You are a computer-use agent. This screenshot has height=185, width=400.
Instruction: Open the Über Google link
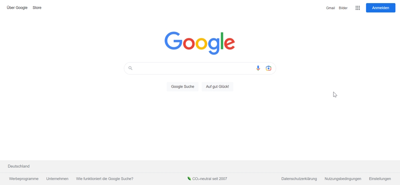(17, 8)
